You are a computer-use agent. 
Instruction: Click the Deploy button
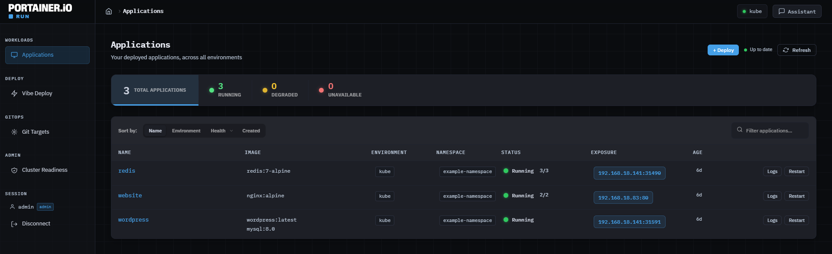pos(723,50)
